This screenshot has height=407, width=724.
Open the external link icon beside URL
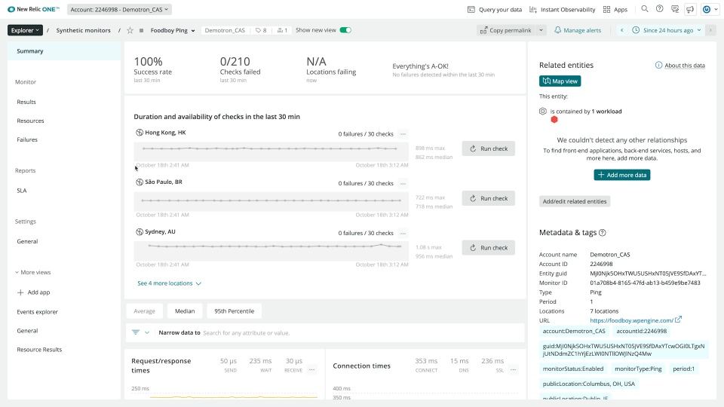pyautogui.click(x=678, y=320)
